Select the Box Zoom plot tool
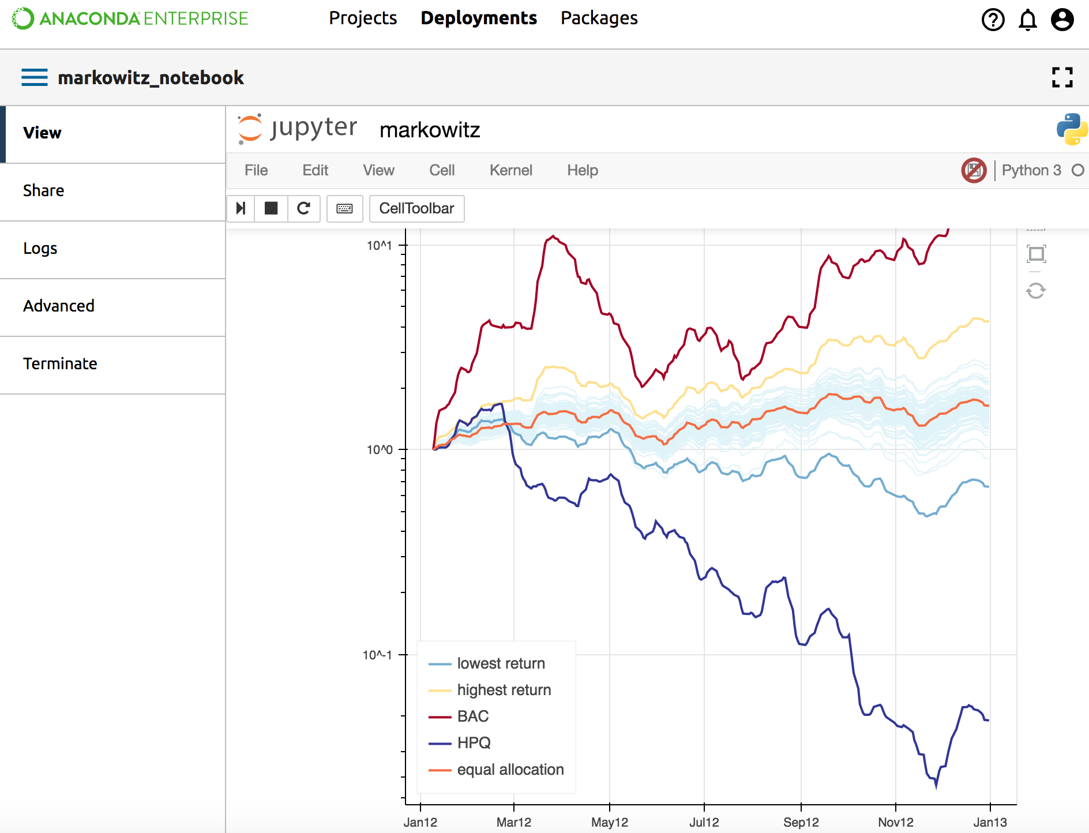 pos(1036,254)
